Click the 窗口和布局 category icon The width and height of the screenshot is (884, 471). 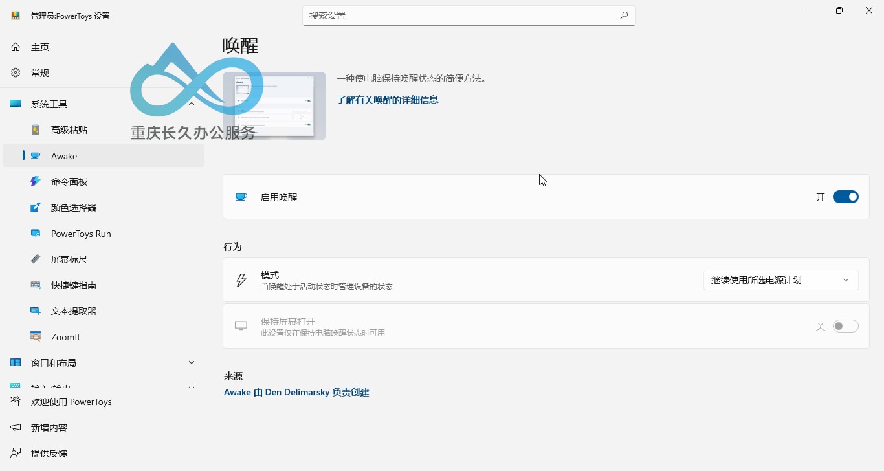(16, 363)
